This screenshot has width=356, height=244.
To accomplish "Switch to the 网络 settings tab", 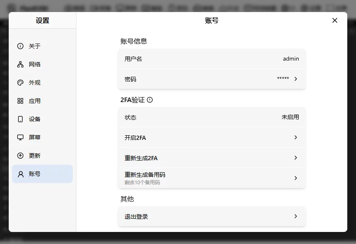I will [42, 64].
